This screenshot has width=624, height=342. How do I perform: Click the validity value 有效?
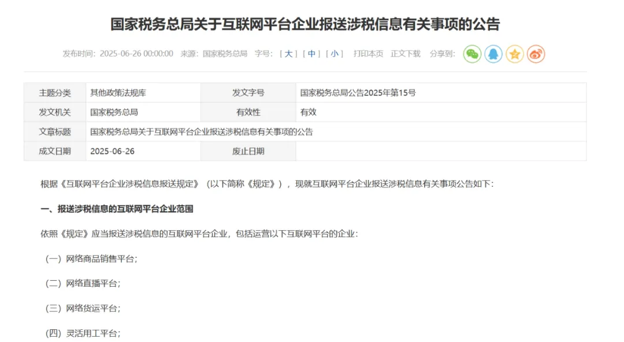click(441, 112)
